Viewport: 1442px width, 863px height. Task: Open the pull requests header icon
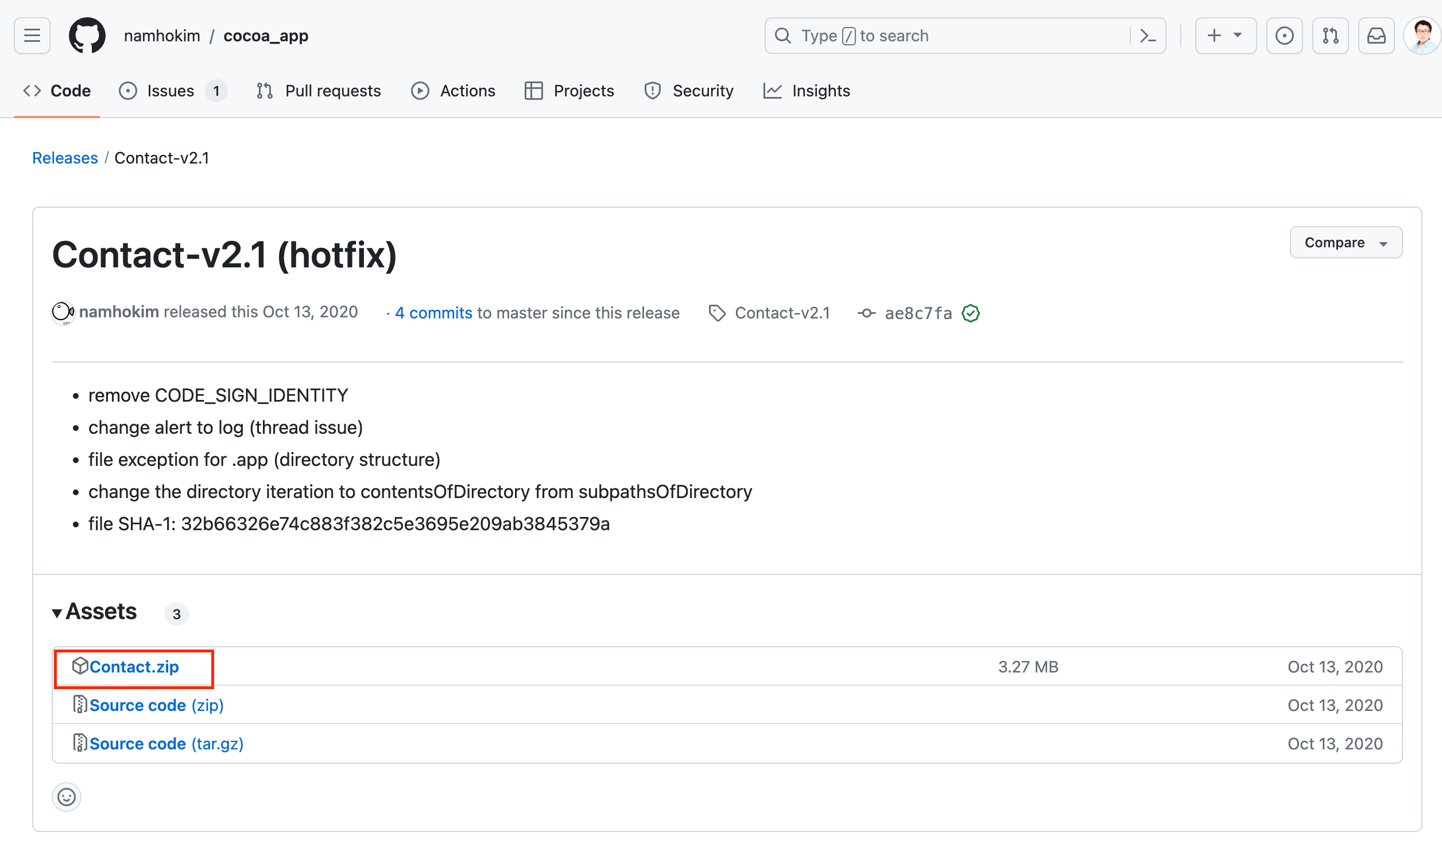pyautogui.click(x=1330, y=36)
